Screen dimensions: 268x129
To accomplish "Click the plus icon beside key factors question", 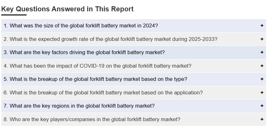I will tap(262, 53).
